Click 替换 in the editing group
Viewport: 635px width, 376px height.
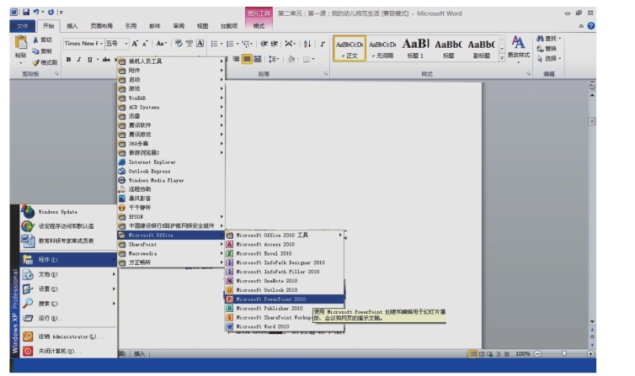tap(547, 49)
